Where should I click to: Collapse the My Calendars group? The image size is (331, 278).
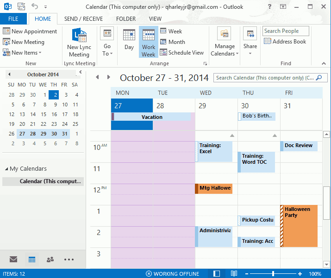6,169
